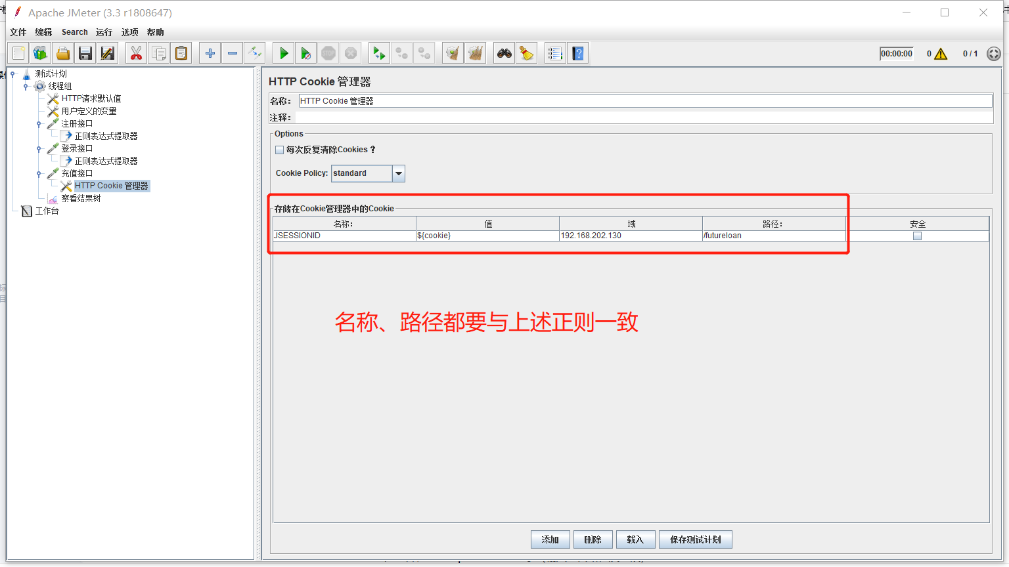This screenshot has width=1009, height=567.
Task: Open Search with binoculars icon
Action: click(504, 53)
